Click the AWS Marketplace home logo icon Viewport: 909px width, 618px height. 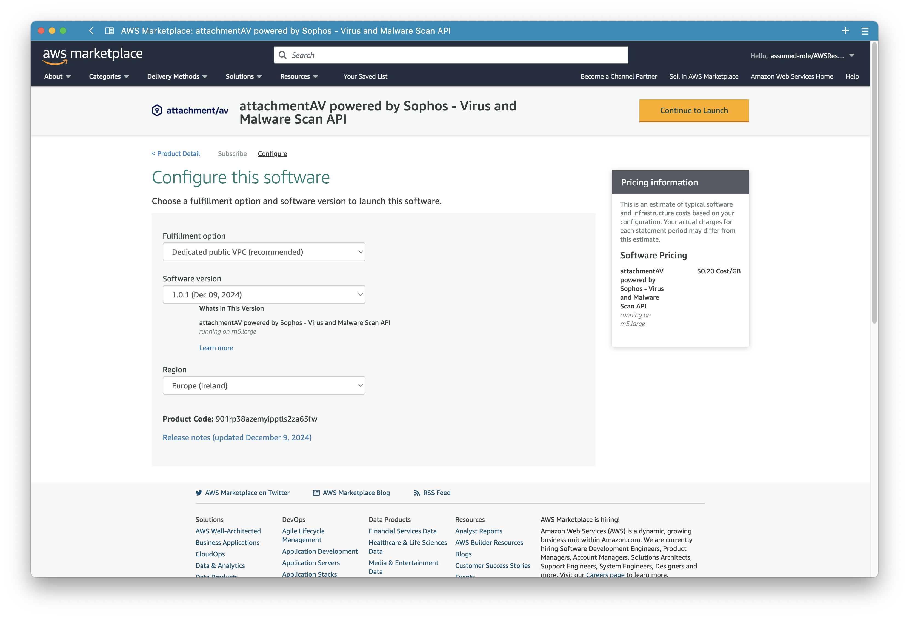pos(92,55)
